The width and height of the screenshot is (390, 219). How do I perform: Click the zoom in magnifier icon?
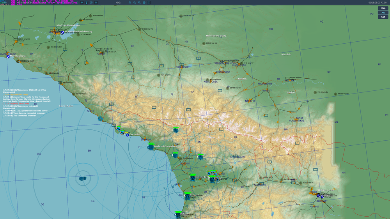[x=130, y=2]
